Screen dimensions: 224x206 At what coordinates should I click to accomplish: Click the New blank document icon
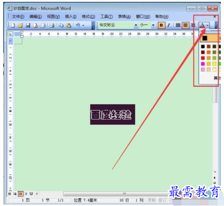(13, 25)
